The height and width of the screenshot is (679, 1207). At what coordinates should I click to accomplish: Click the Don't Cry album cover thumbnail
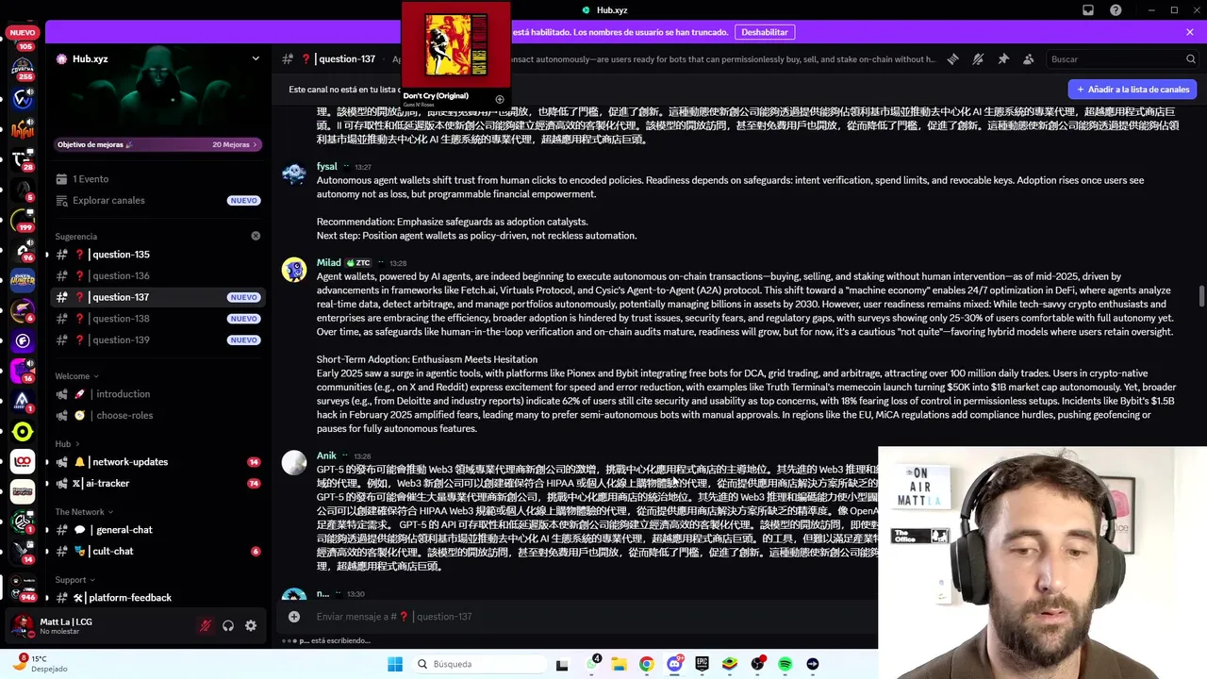click(456, 44)
